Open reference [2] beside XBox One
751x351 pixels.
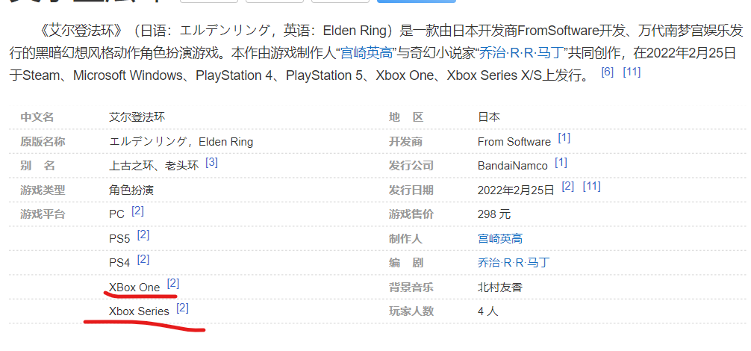tap(173, 283)
